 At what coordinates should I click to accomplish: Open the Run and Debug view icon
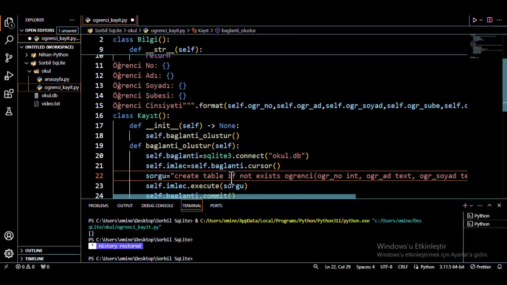tap(9, 76)
